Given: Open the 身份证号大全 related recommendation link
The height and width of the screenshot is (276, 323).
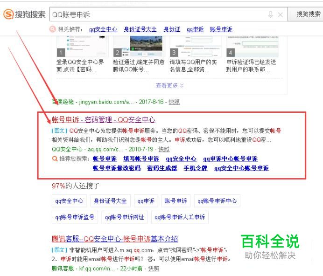Looking at the screenshot, I should (x=140, y=29).
